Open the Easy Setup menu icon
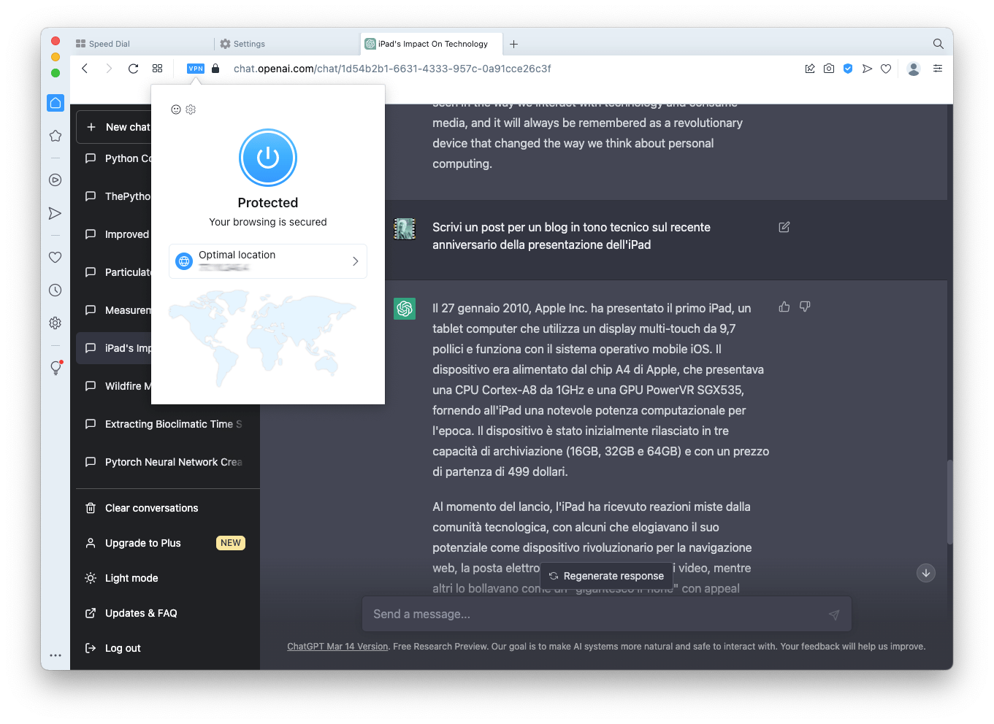The height and width of the screenshot is (724, 994). tap(938, 69)
